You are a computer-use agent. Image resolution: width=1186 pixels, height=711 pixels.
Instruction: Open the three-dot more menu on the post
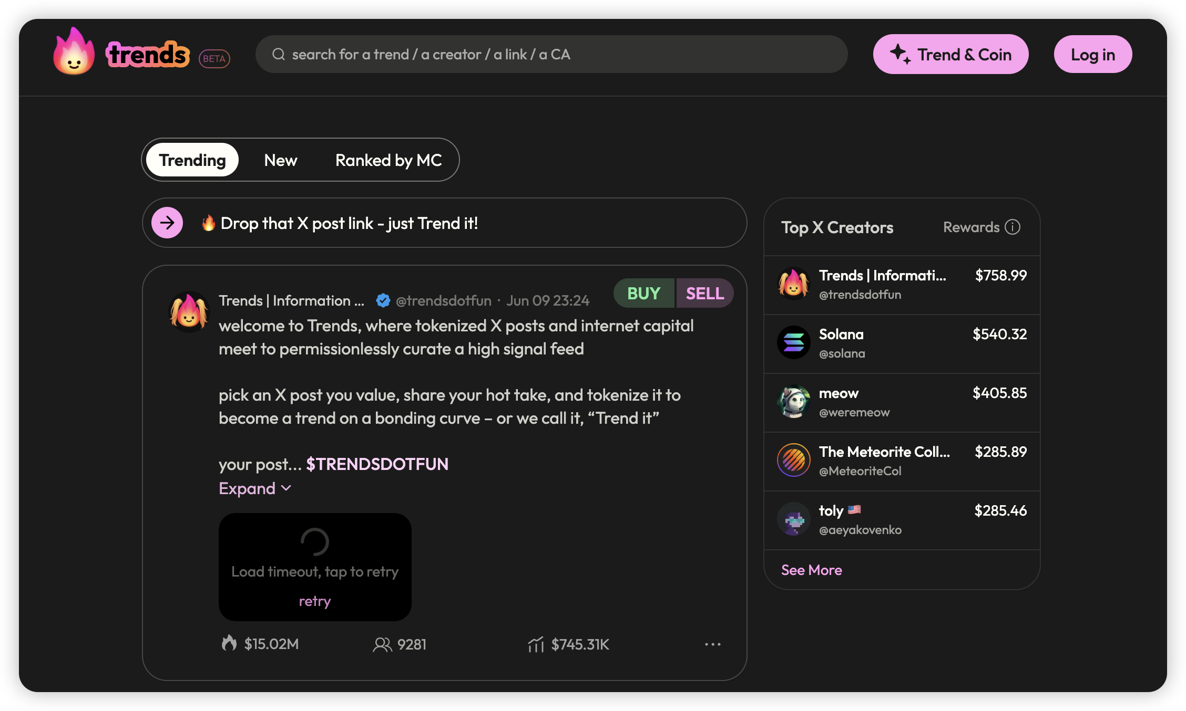(x=713, y=644)
